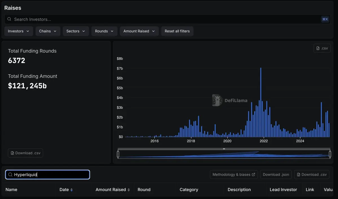Click the external link icon beside Methodology
Image resolution: width=338 pixels, height=199 pixels.
click(x=253, y=174)
